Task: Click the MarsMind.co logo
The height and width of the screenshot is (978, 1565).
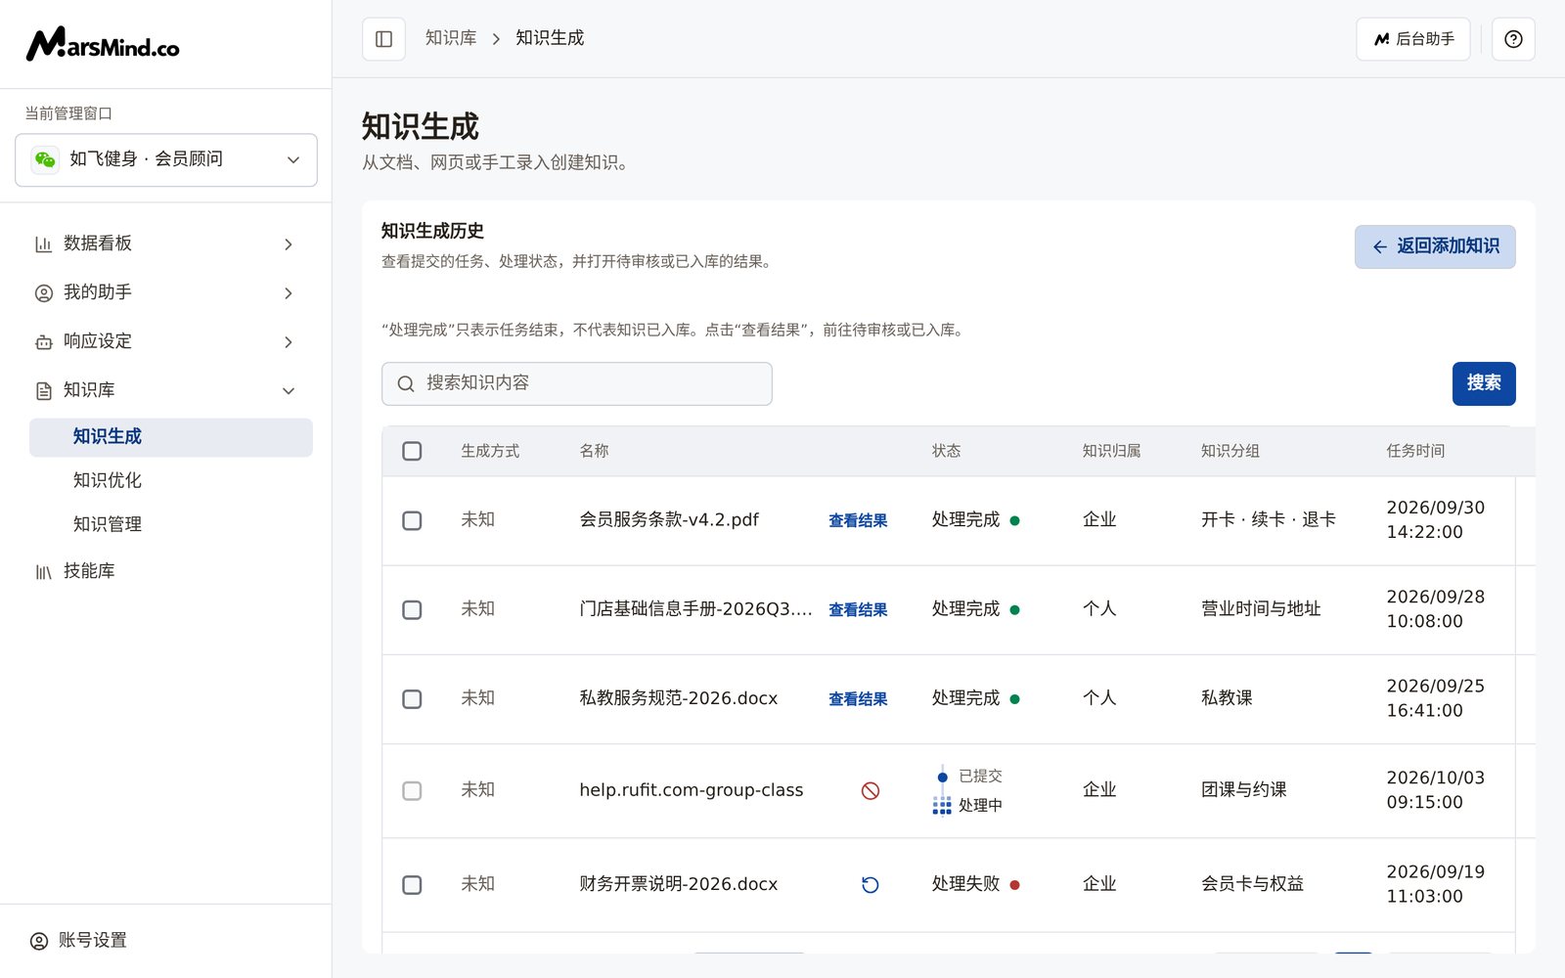Action: pos(103,44)
